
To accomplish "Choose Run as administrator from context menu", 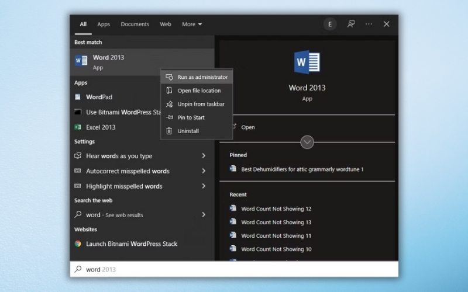I will pyautogui.click(x=197, y=77).
